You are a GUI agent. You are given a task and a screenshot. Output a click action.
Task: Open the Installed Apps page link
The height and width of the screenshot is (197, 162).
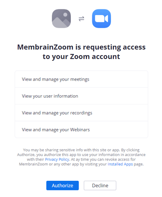(x=120, y=164)
